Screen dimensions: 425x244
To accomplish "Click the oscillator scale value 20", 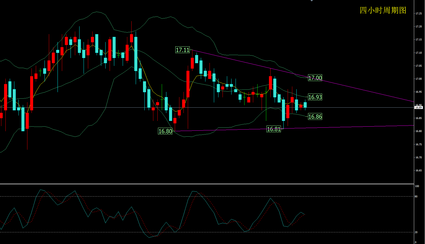I will pos(416,232).
